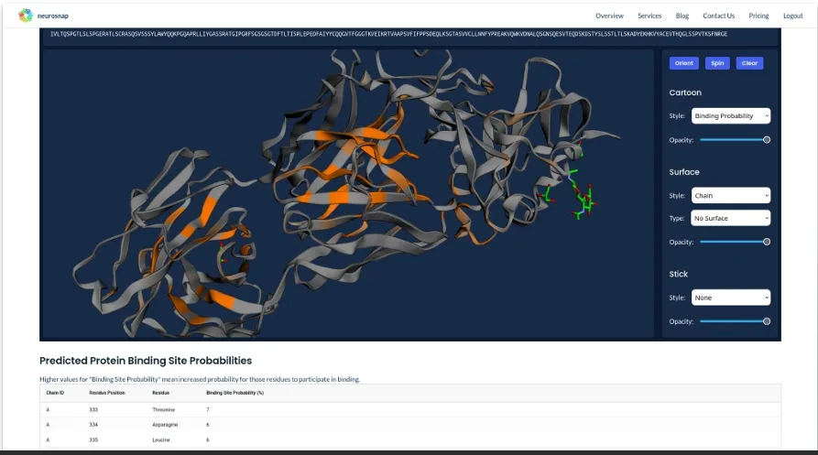
Task: Click the Chain ID column header
Action: [55, 393]
